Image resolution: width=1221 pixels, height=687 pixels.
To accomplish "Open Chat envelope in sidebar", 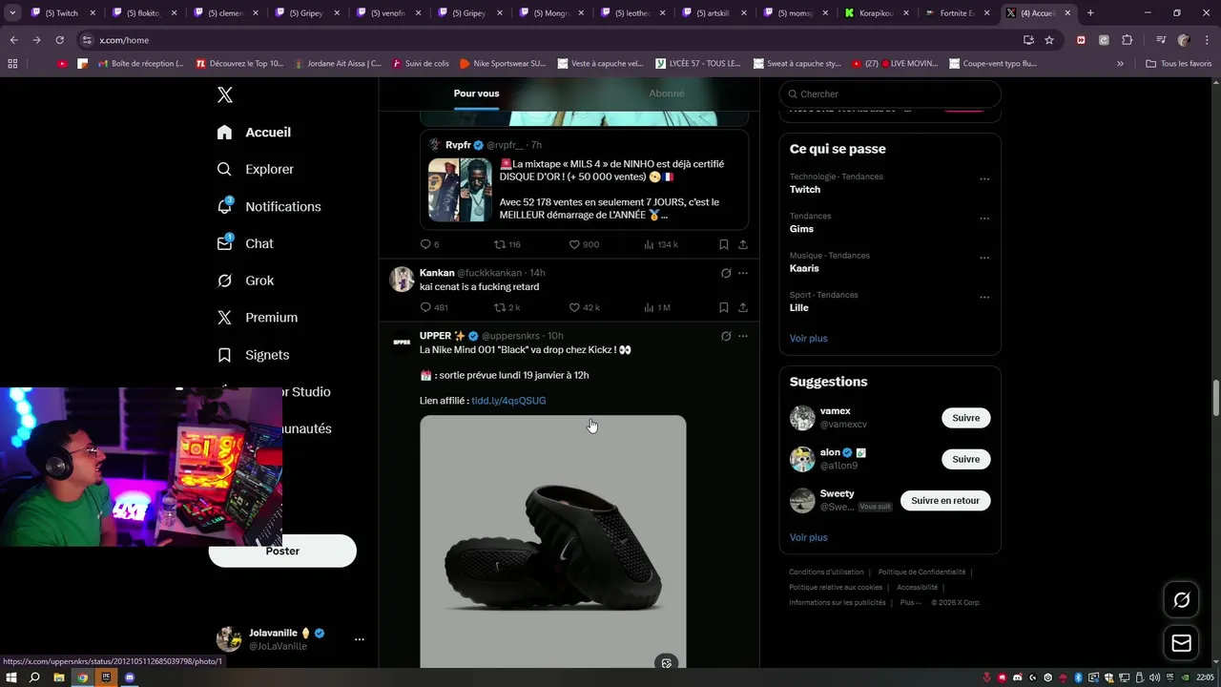I will pyautogui.click(x=224, y=243).
